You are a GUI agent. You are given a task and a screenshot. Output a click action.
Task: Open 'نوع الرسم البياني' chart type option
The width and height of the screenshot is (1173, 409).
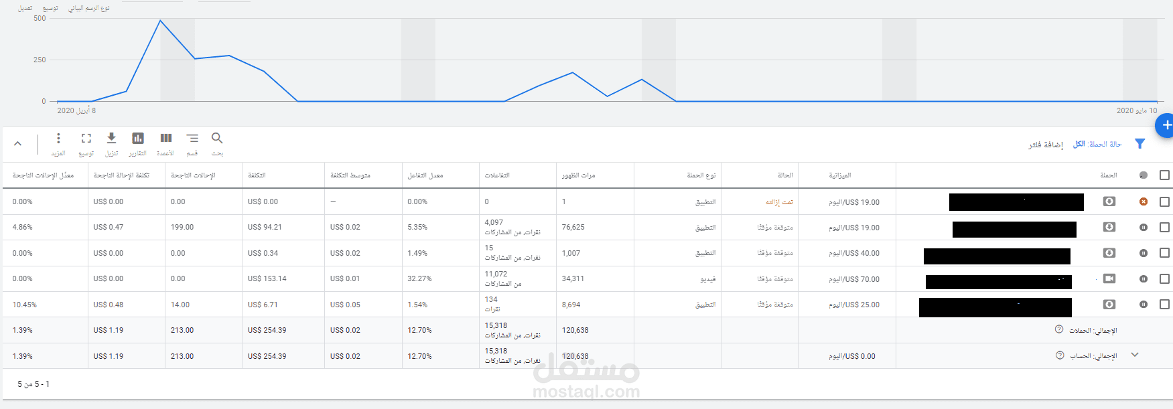(89, 8)
